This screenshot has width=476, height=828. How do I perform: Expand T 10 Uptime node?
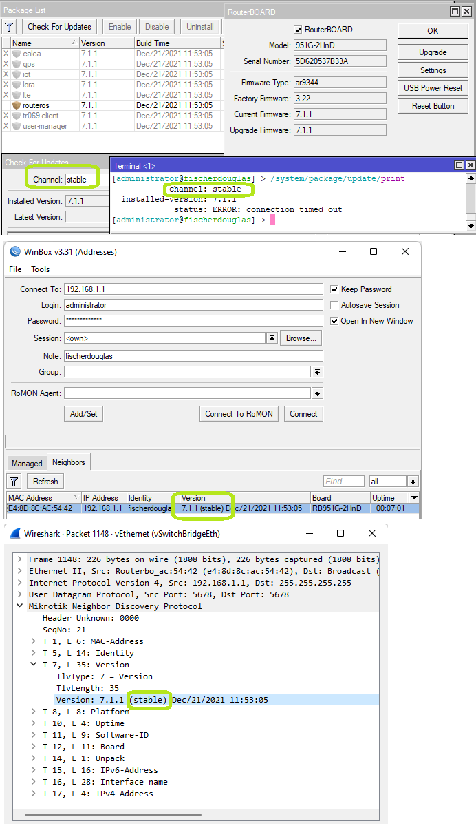34,723
